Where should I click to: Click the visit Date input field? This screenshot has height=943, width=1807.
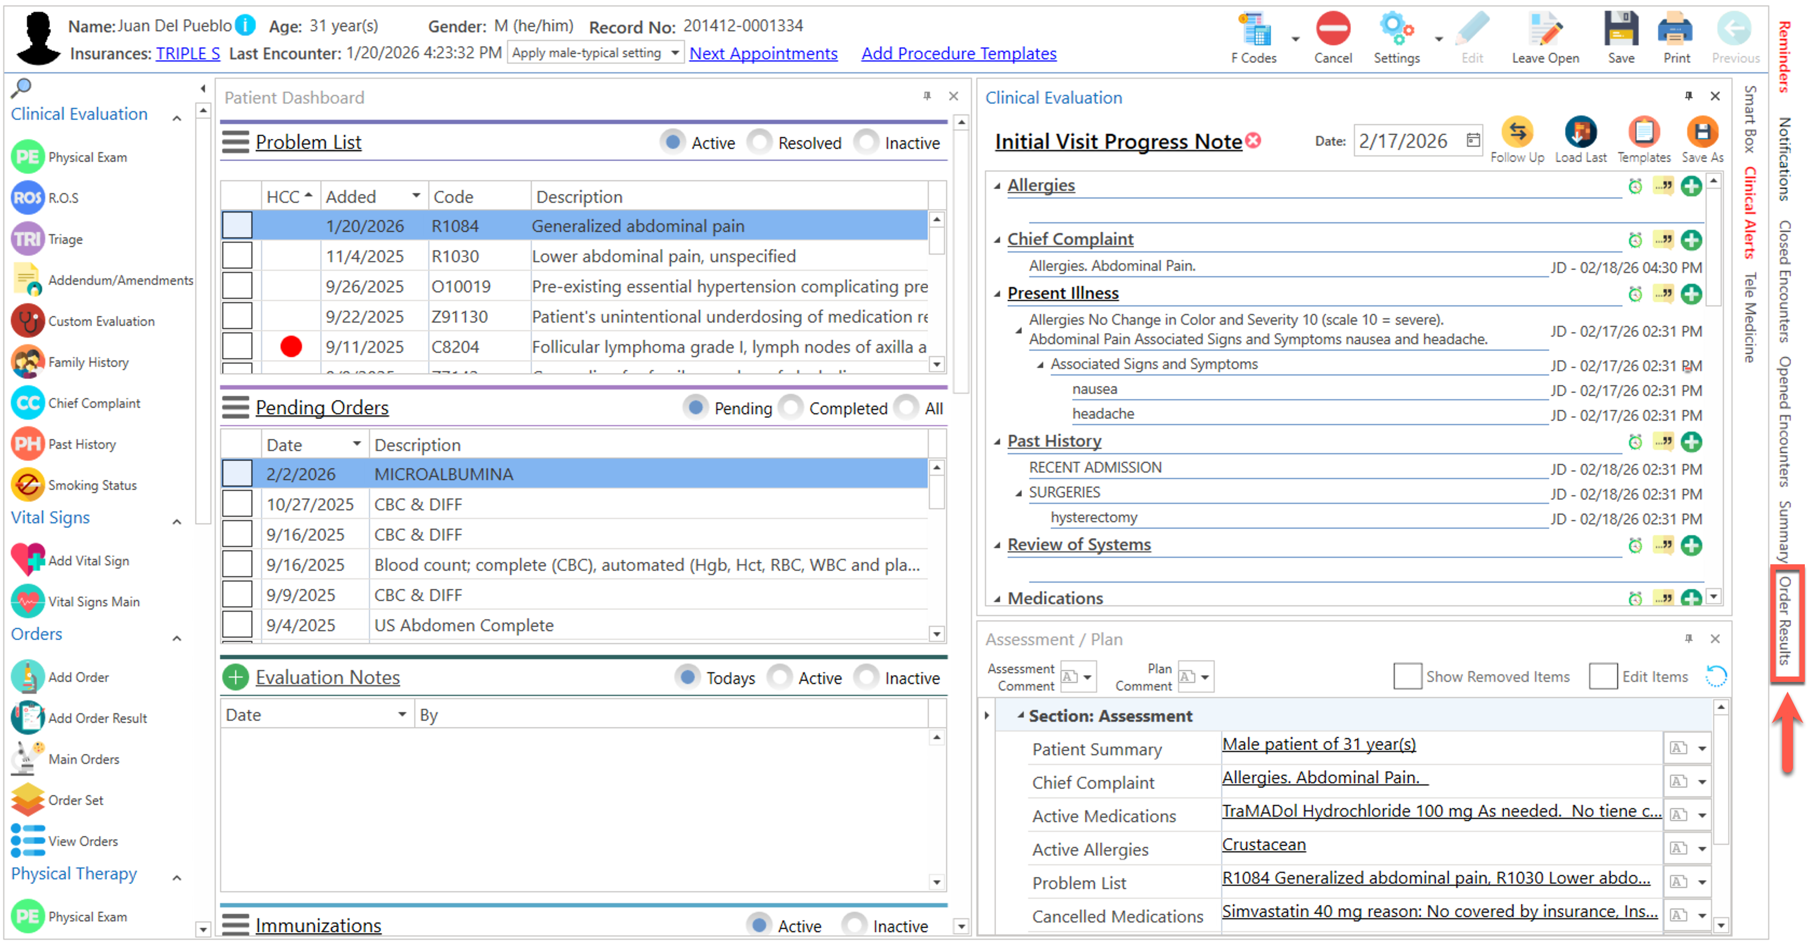tap(1405, 141)
